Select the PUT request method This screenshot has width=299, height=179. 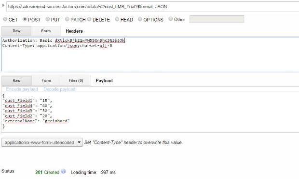[48, 19]
